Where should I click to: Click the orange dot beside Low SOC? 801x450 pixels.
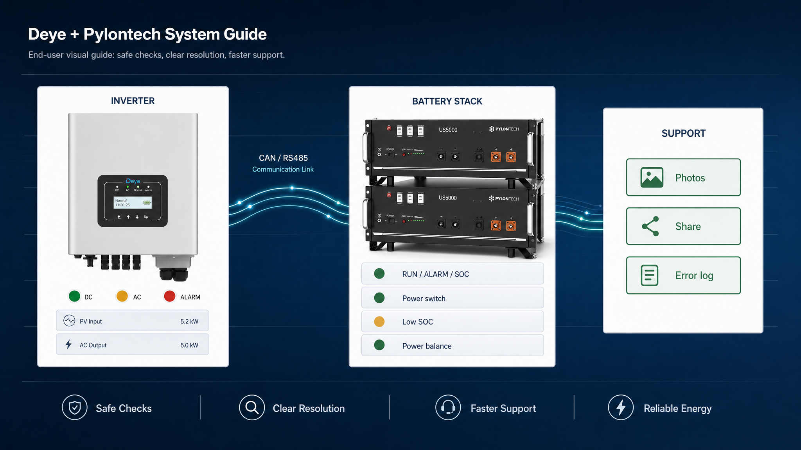(x=379, y=321)
